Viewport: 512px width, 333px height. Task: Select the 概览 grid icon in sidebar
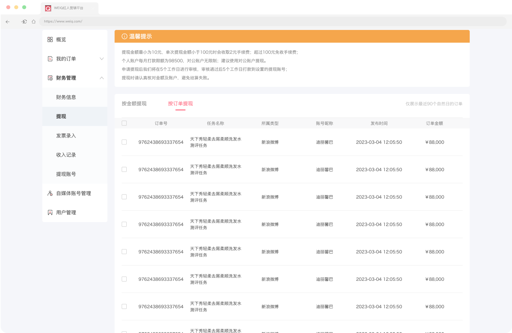(50, 39)
